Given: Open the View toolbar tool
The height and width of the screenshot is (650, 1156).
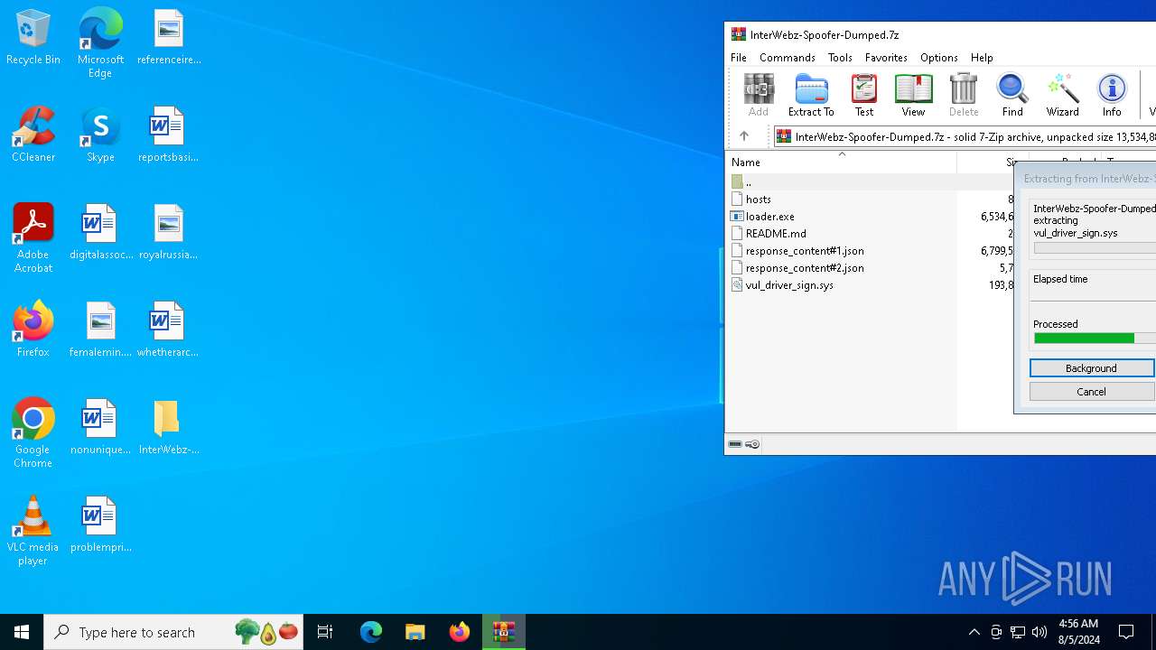Looking at the screenshot, I should pyautogui.click(x=913, y=95).
